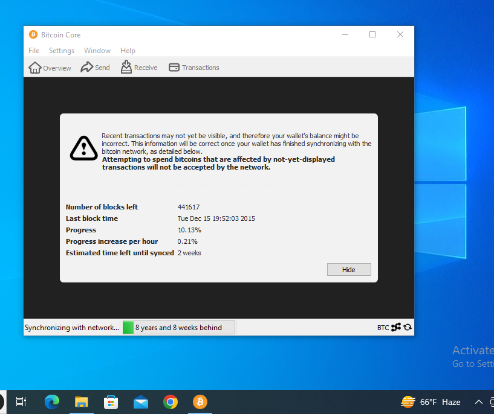
Task: Open the Receive page
Action: (139, 67)
